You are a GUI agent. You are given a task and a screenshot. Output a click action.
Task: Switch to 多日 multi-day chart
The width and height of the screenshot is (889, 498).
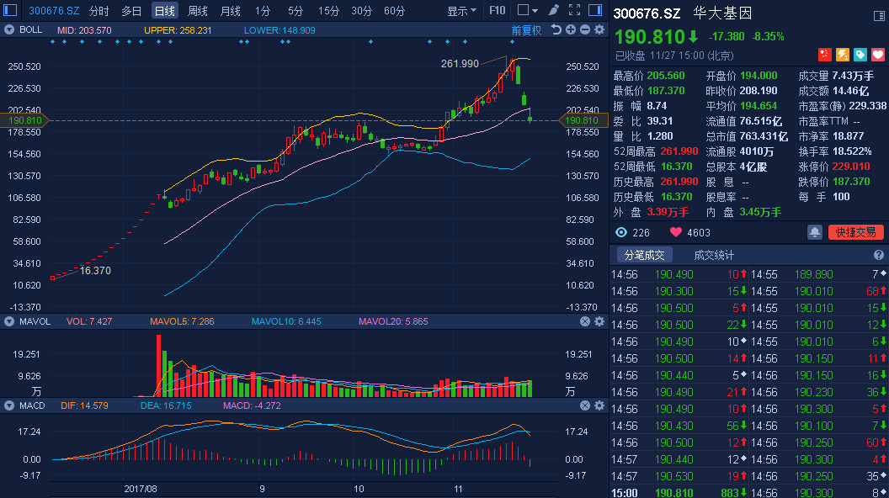click(131, 11)
